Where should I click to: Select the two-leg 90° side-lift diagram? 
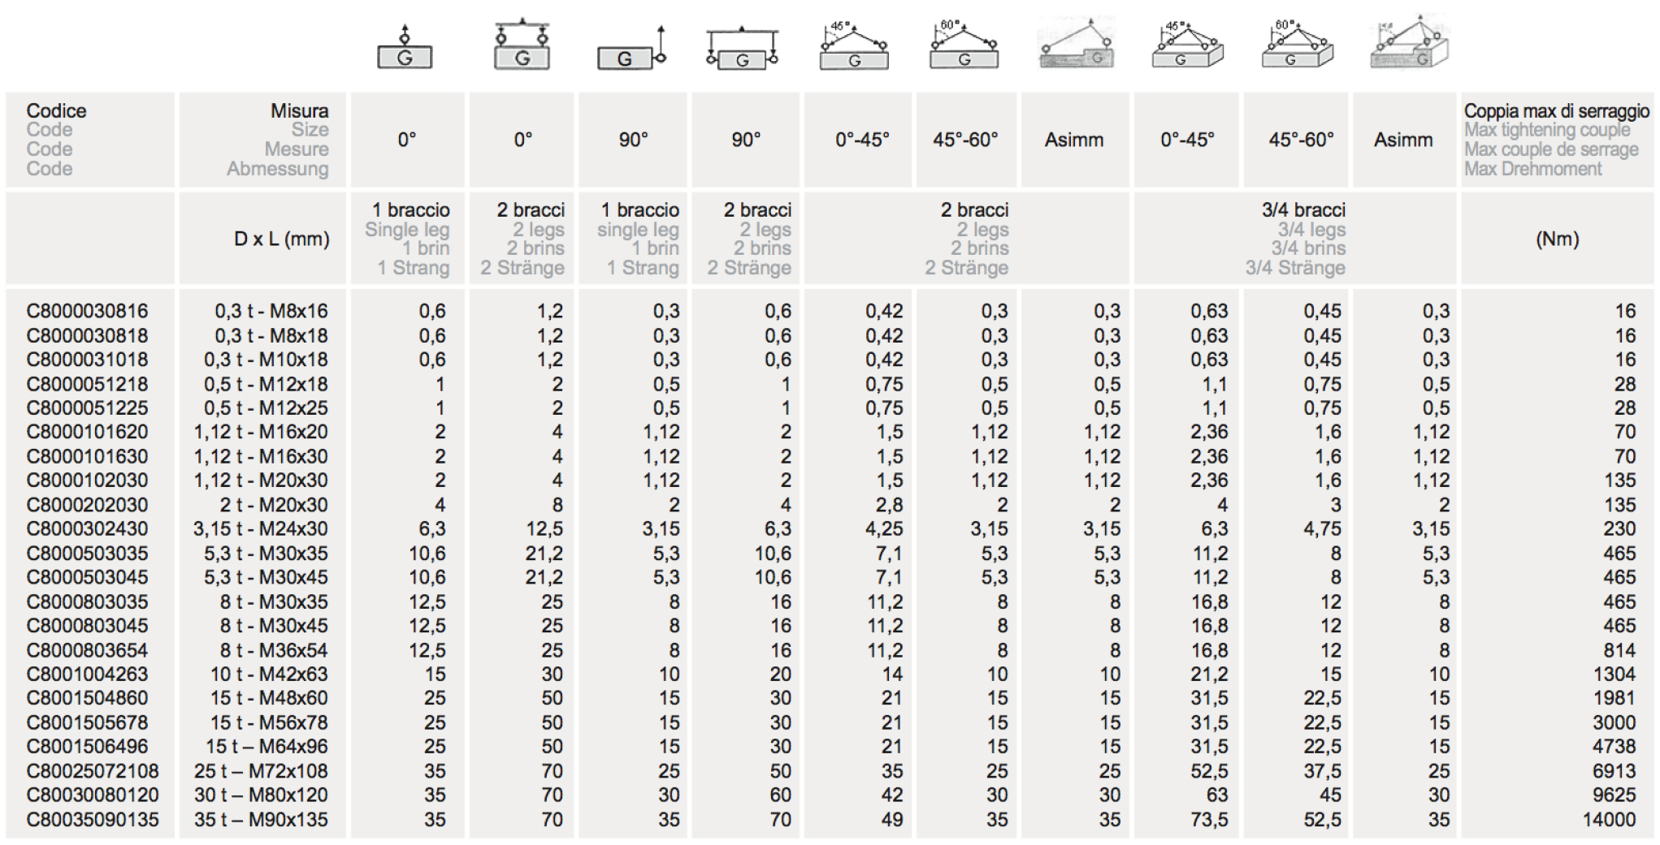pos(742,50)
